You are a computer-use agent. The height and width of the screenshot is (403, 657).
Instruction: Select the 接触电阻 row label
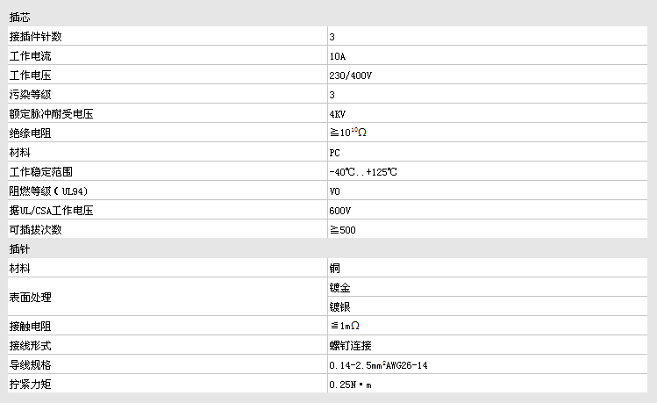tap(31, 326)
